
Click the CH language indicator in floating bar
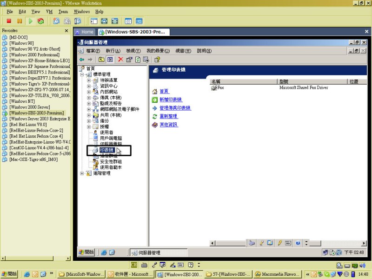[134, 265]
